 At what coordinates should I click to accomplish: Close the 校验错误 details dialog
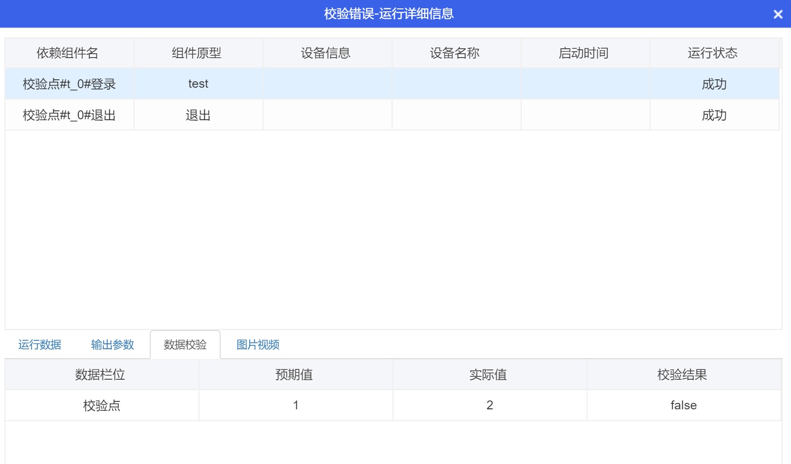click(x=778, y=14)
